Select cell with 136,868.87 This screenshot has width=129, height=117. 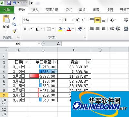(74, 67)
